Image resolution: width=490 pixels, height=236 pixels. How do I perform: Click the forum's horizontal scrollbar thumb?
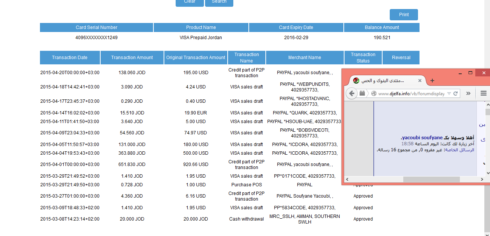[x=432, y=180]
